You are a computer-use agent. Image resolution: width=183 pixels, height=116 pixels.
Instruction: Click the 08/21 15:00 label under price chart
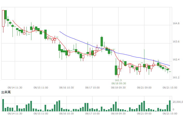(170, 88)
